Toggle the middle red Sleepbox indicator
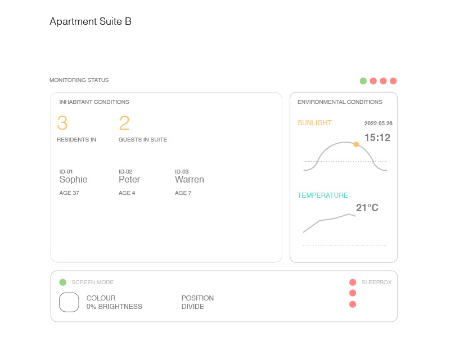This screenshot has height=337, width=450. [x=353, y=293]
